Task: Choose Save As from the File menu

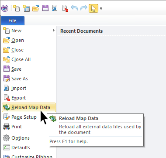Action: click(29, 79)
